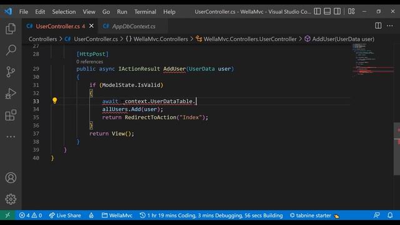Screen dimensions: 400x225
Task: Open the Help menu
Action: (169, 12)
